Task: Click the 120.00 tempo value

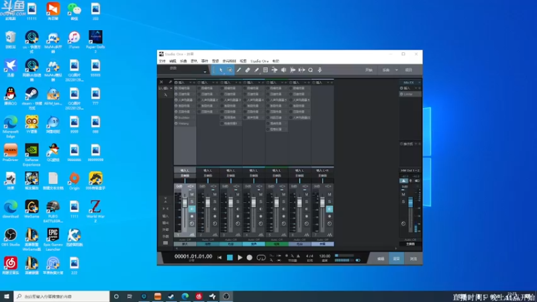Action: [x=325, y=256]
